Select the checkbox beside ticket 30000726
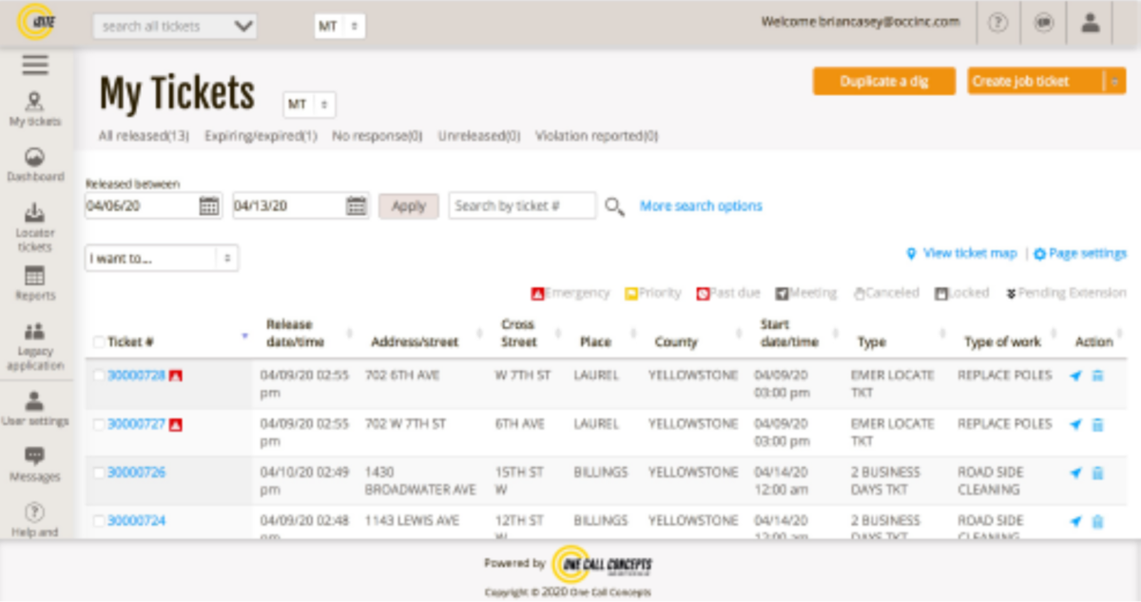The width and height of the screenshot is (1141, 602). point(101,472)
